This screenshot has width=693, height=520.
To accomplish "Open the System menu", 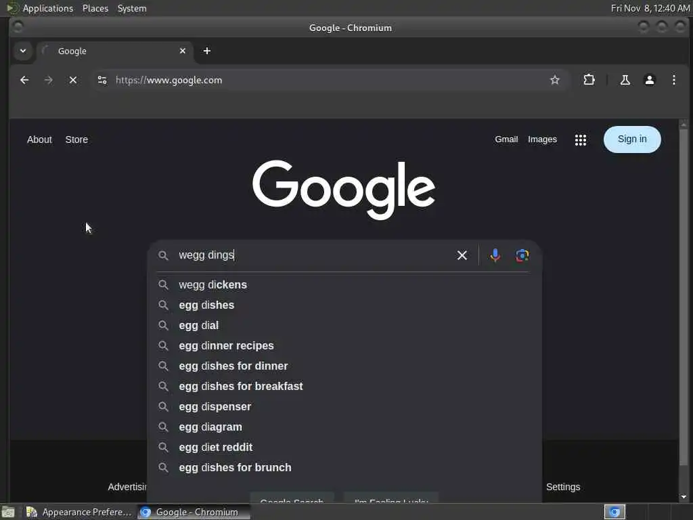I will point(132,8).
